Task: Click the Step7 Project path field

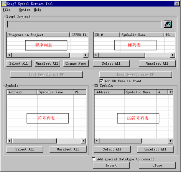Action: pyautogui.click(x=84, y=24)
